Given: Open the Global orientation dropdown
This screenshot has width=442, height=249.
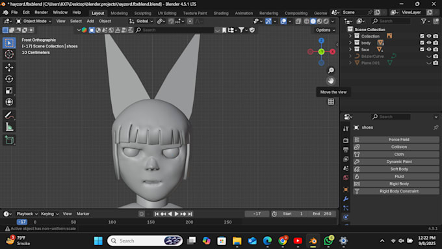Looking at the screenshot, I should click(141, 21).
